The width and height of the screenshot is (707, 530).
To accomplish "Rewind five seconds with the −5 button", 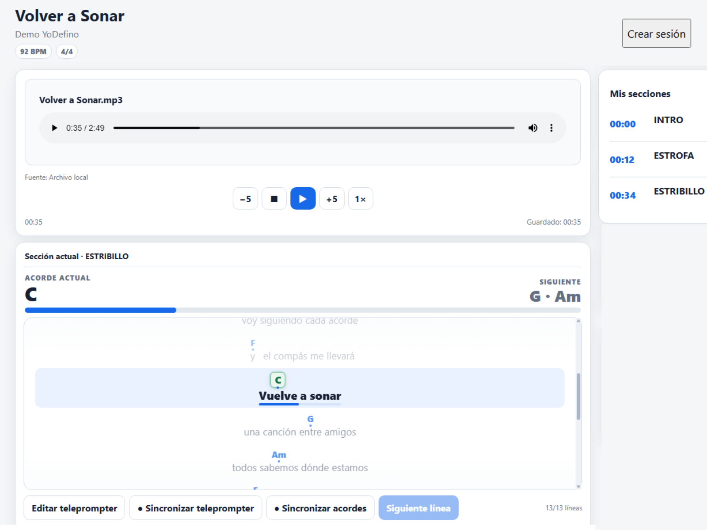I will (x=245, y=199).
